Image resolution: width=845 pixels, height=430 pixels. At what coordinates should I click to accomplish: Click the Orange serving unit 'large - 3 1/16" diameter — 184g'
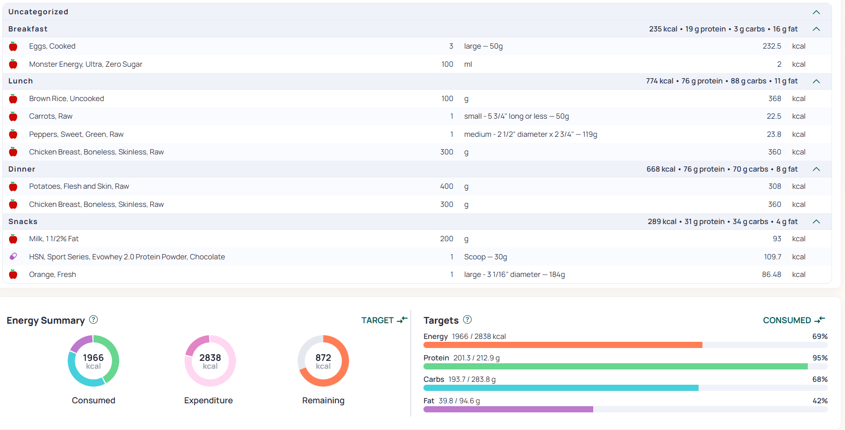coord(515,275)
